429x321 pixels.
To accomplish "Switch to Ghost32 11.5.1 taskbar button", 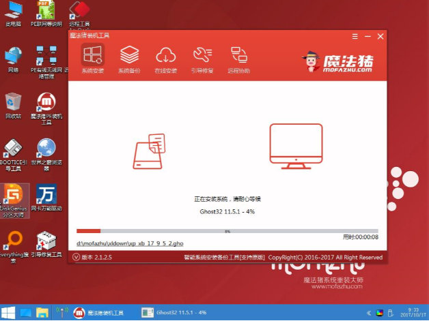I will 174,313.
